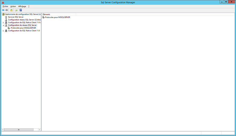
Task: Click the tree pane scroll right arrow
Action: tap(39, 130)
